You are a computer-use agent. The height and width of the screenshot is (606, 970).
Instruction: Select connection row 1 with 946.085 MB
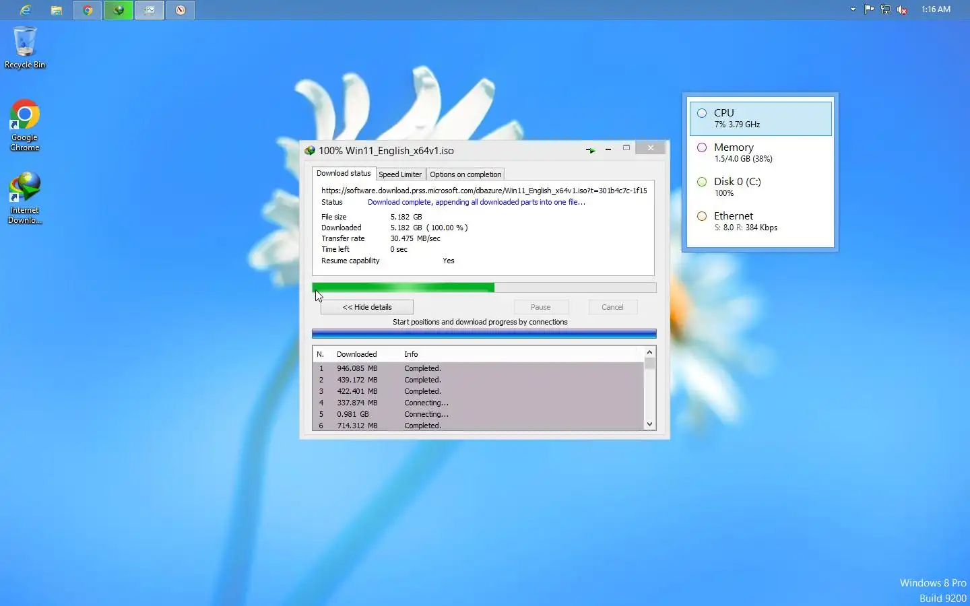point(478,368)
